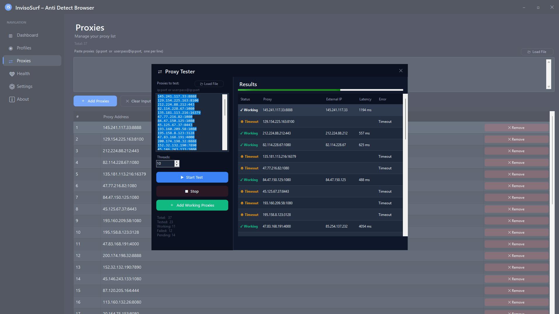Remove proxy 200.174.198.32:8888 from list
Viewport: 559px width, 314px height.
[516, 256]
